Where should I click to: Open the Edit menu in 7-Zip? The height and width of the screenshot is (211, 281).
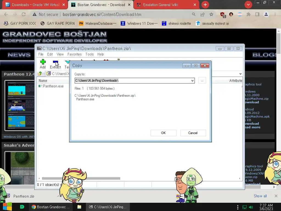(50, 54)
